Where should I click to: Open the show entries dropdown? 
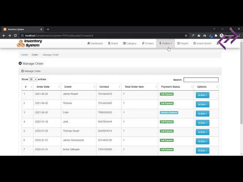(33, 79)
